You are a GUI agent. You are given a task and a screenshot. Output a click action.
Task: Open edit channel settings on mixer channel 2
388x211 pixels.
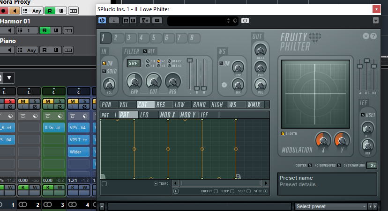[x=35, y=107]
